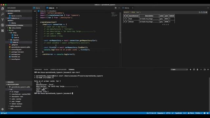Image resolution: width=210 pixels, height=118 pixels.
Task: Click the show query eye icon in SQLite results
Action: [x=206, y=12]
